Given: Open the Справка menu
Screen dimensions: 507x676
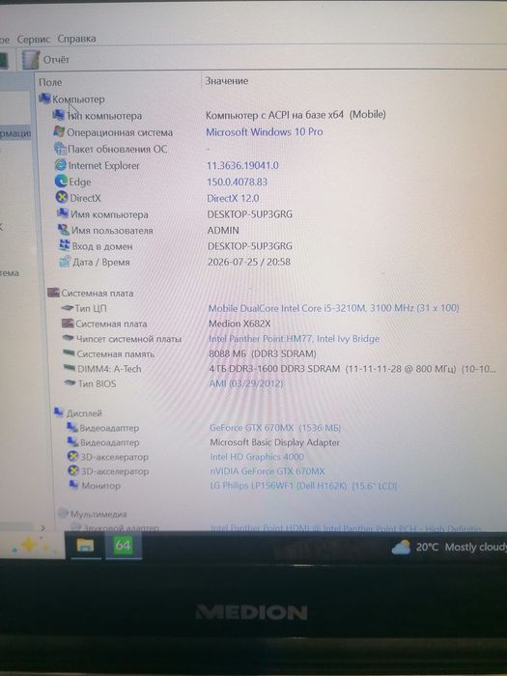Looking at the screenshot, I should tap(76, 39).
